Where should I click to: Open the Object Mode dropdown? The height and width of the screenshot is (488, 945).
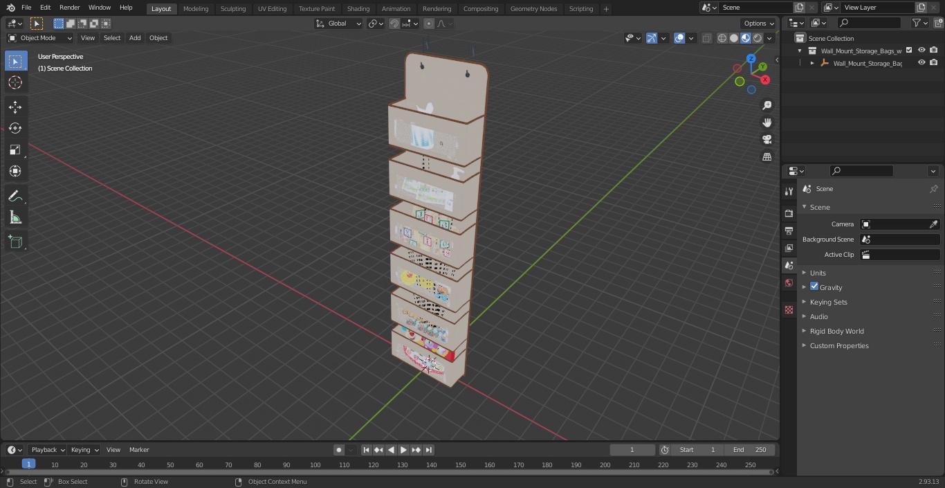click(40, 38)
